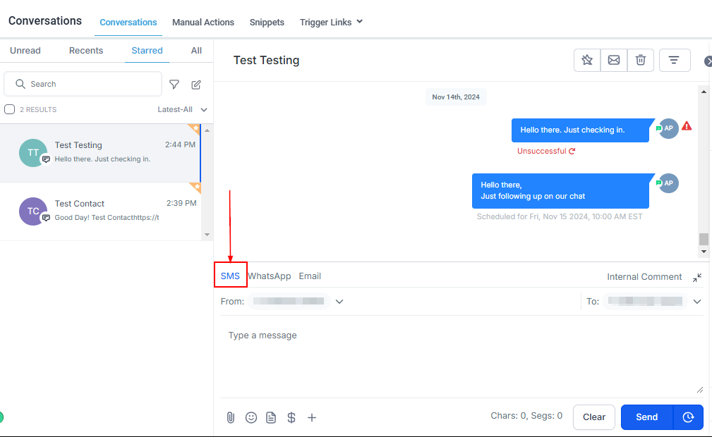Click the plus icon in message toolbar
Screen dimensions: 712x437
tap(312, 417)
